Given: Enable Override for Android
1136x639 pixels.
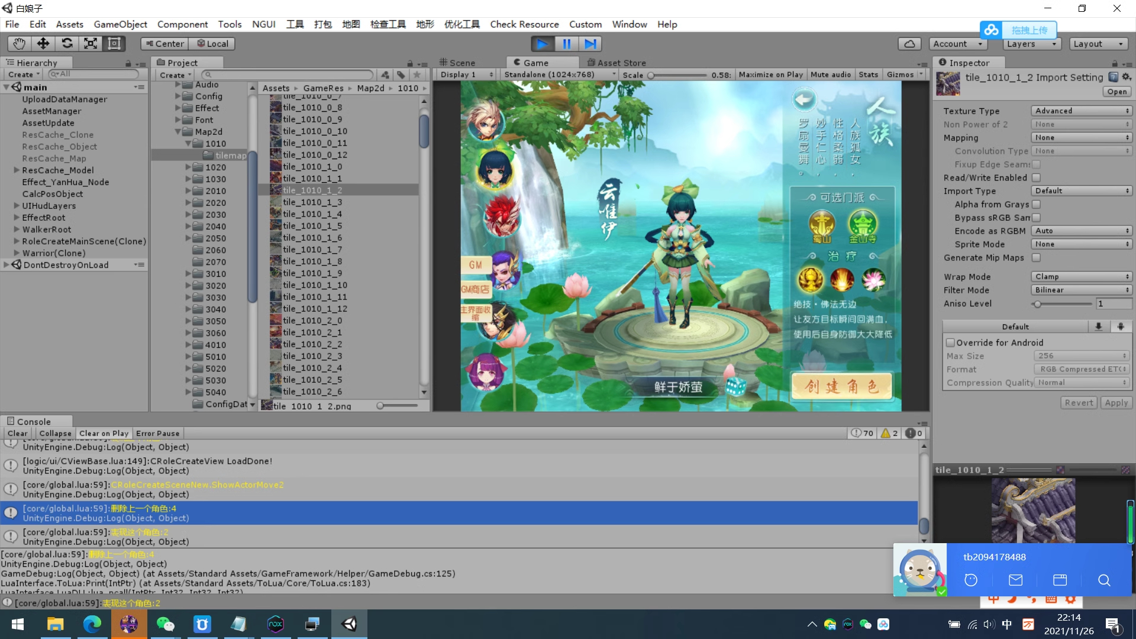Looking at the screenshot, I should point(950,343).
